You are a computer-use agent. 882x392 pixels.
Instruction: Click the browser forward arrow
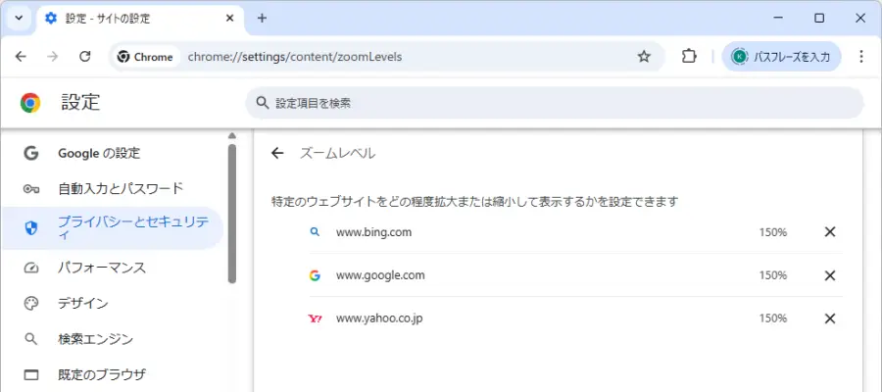[53, 56]
